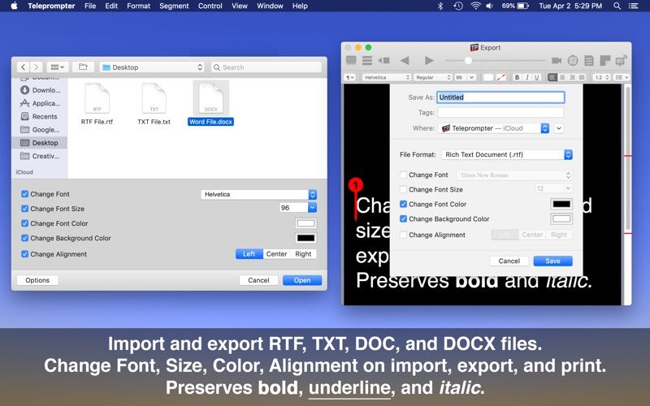This screenshot has width=650, height=406.
Task: Go forward in the Open dialog
Action: [36, 67]
